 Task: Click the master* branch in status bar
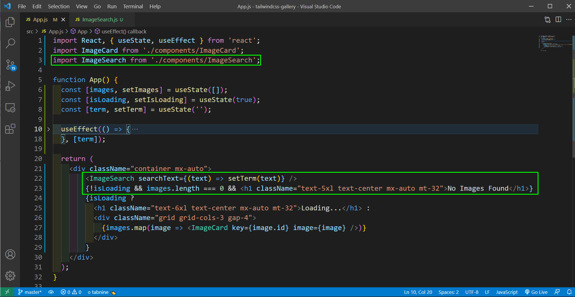[30, 292]
